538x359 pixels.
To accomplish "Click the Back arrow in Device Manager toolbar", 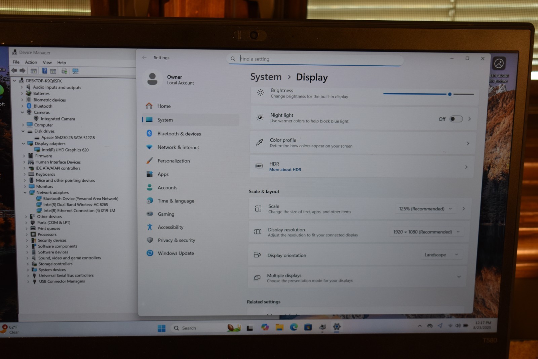I will [14, 71].
